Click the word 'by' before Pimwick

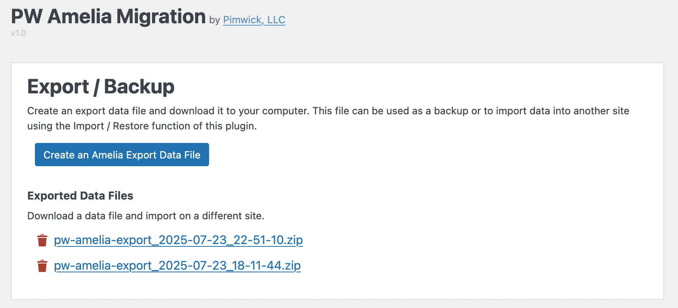pos(214,20)
